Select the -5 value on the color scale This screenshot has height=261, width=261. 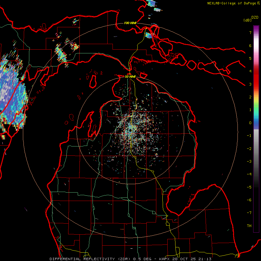tap(249, 187)
